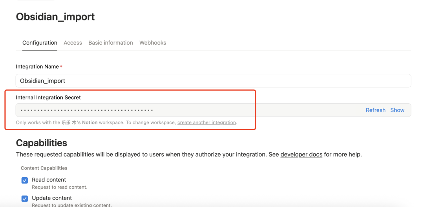Click the Obsidian_import page title
This screenshot has width=424, height=207.
(x=55, y=17)
